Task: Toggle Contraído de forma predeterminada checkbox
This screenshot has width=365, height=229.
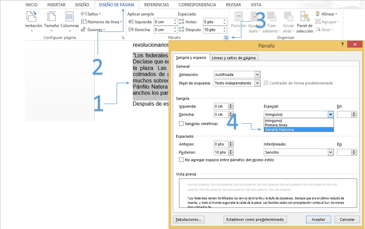Action: 267,83
